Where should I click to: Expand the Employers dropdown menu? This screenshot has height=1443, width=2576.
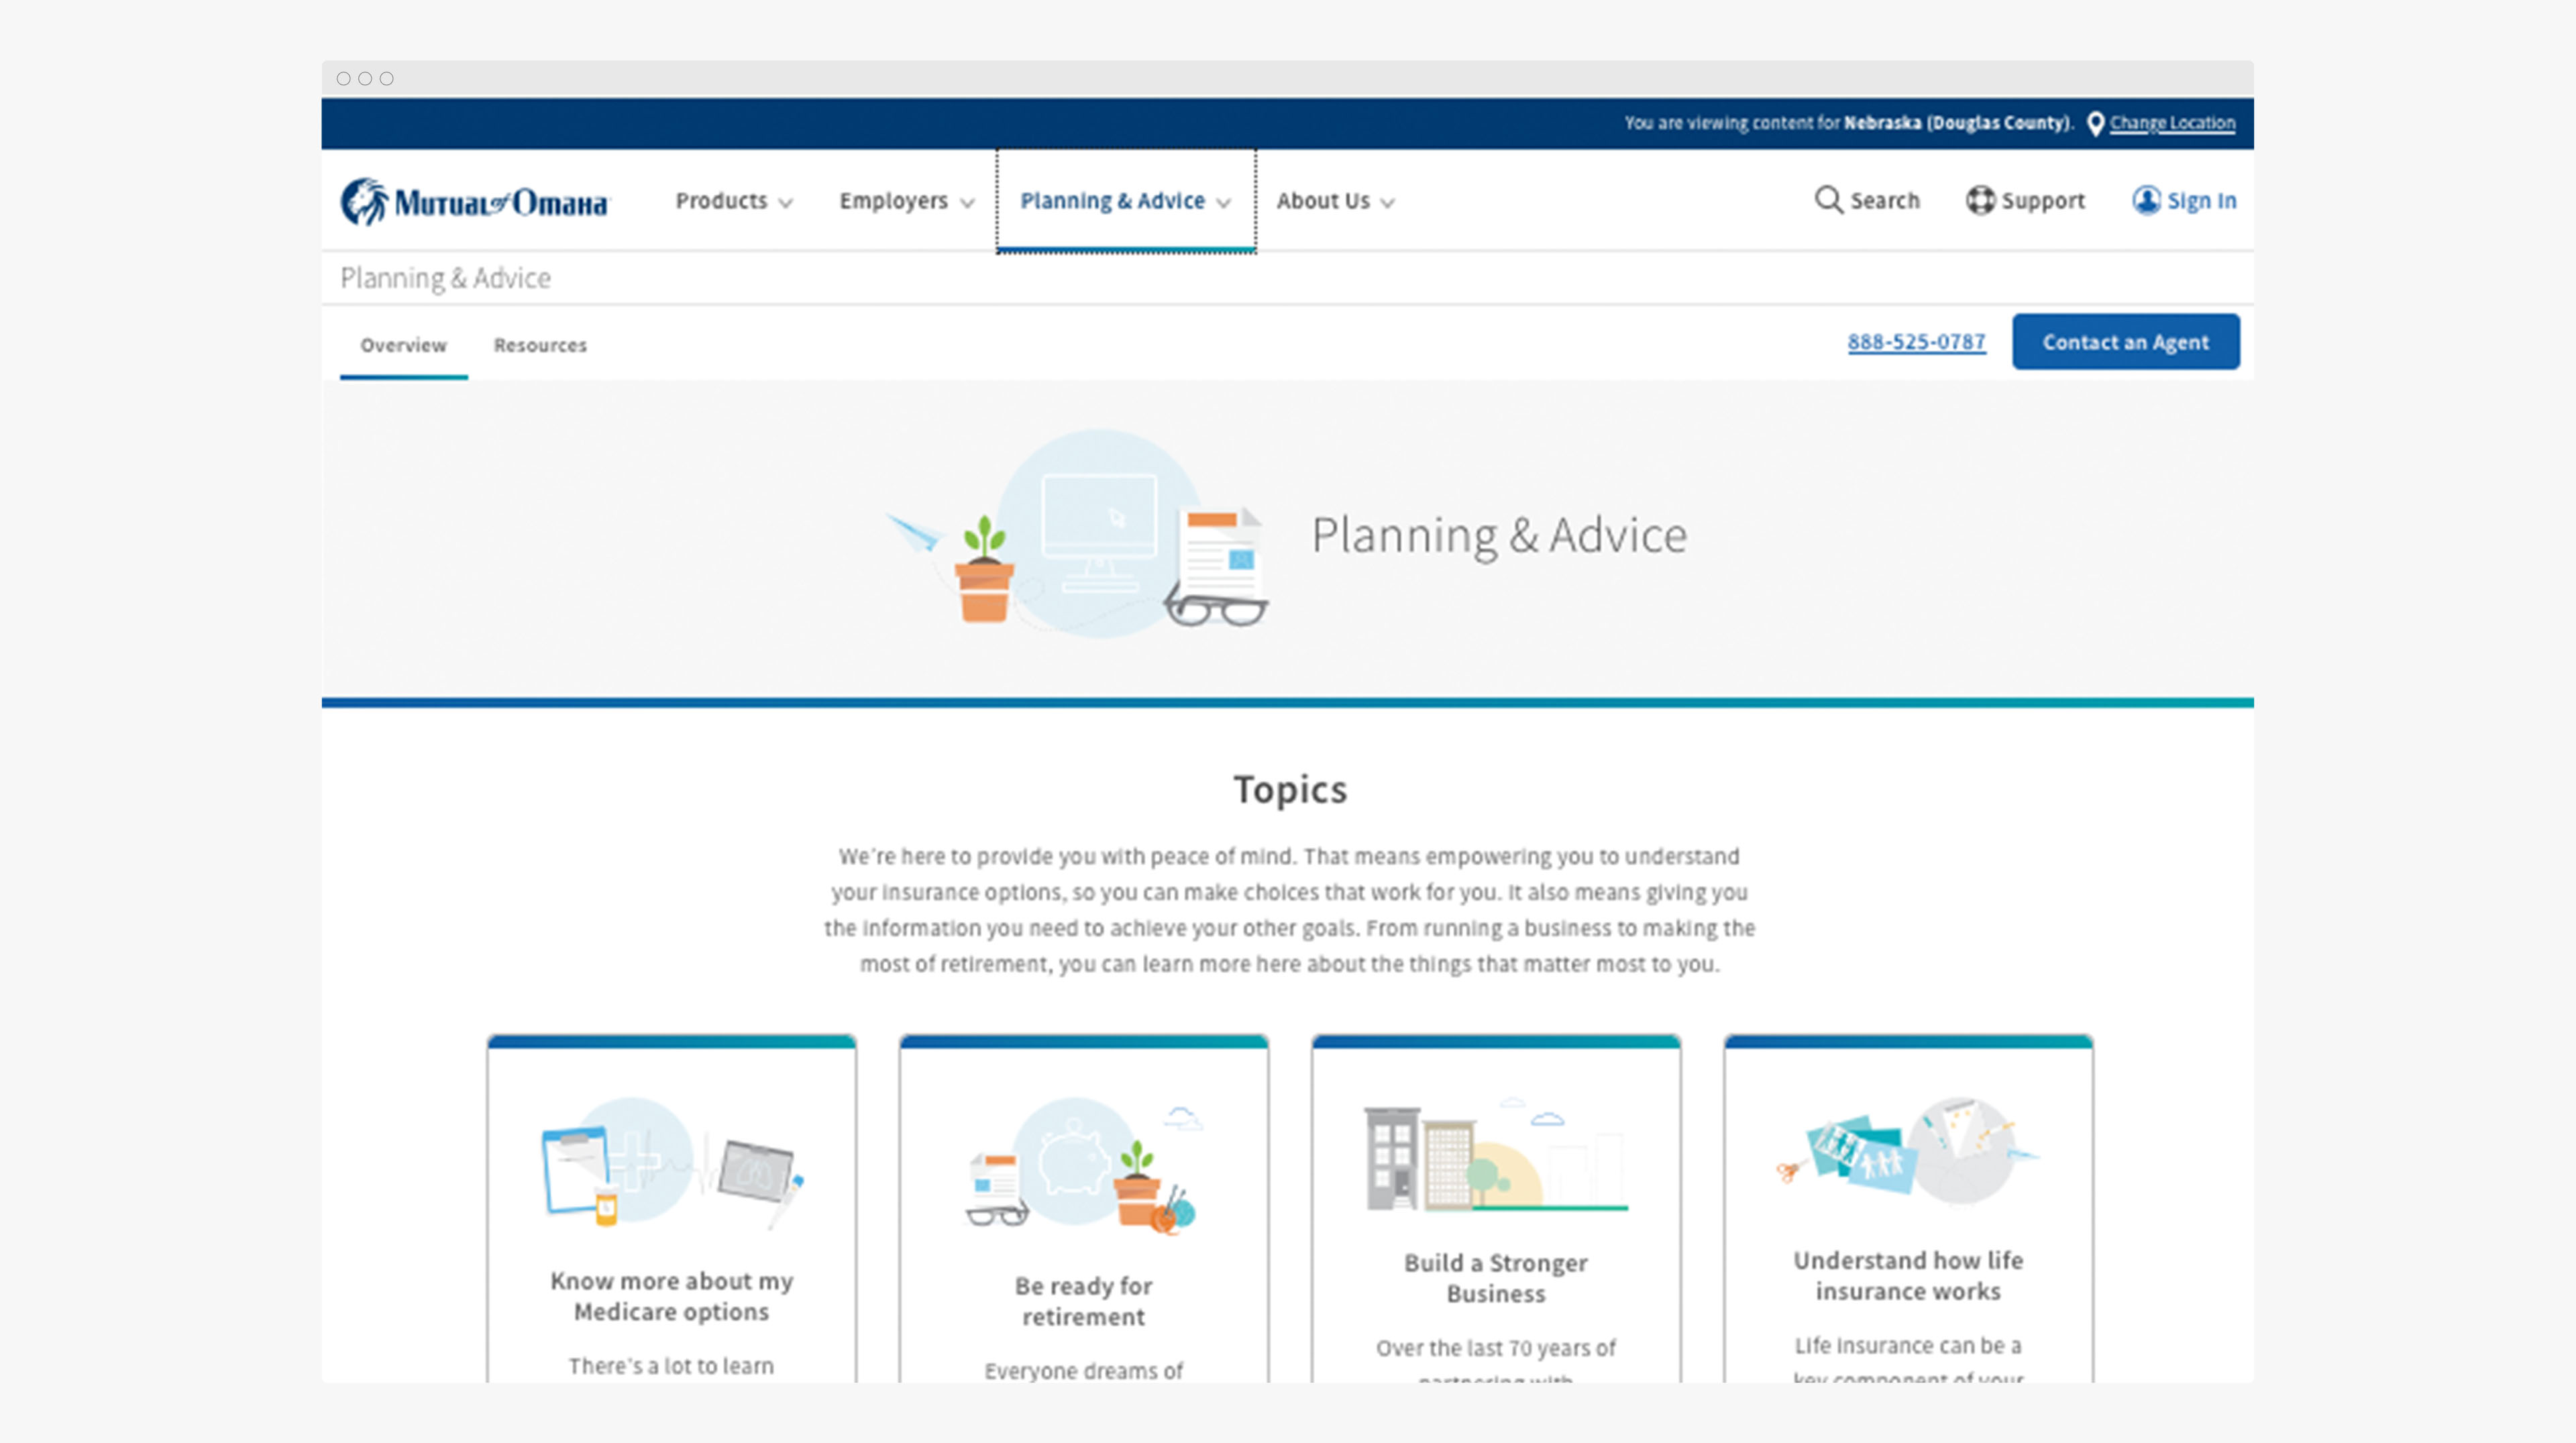click(905, 201)
